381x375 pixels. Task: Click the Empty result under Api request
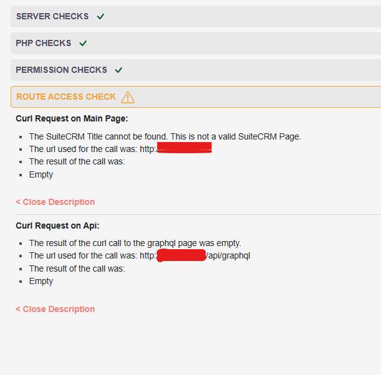pos(41,281)
